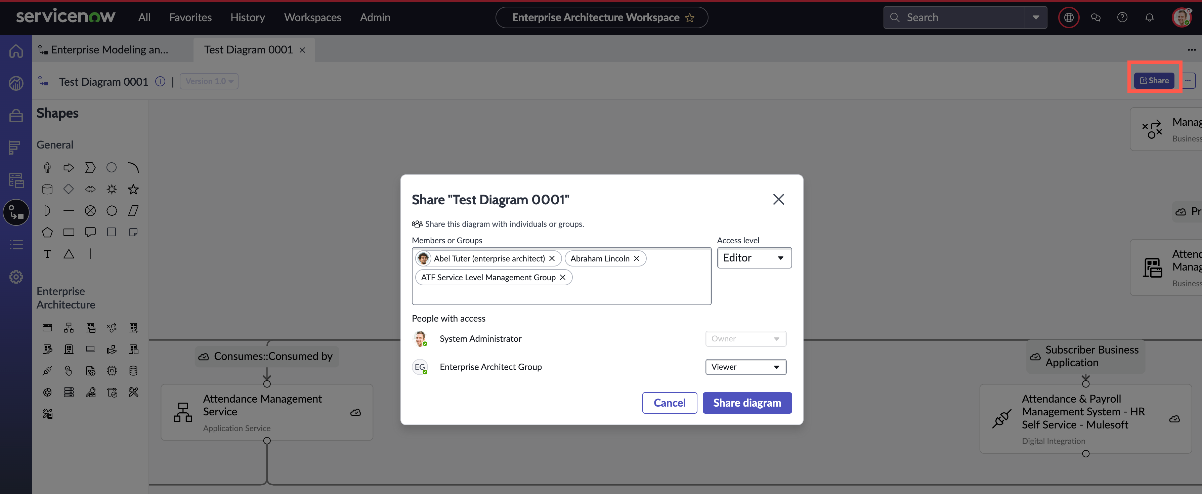Screen dimensions: 1202x494
Task: Click the Share button in header
Action: [x=1154, y=81]
